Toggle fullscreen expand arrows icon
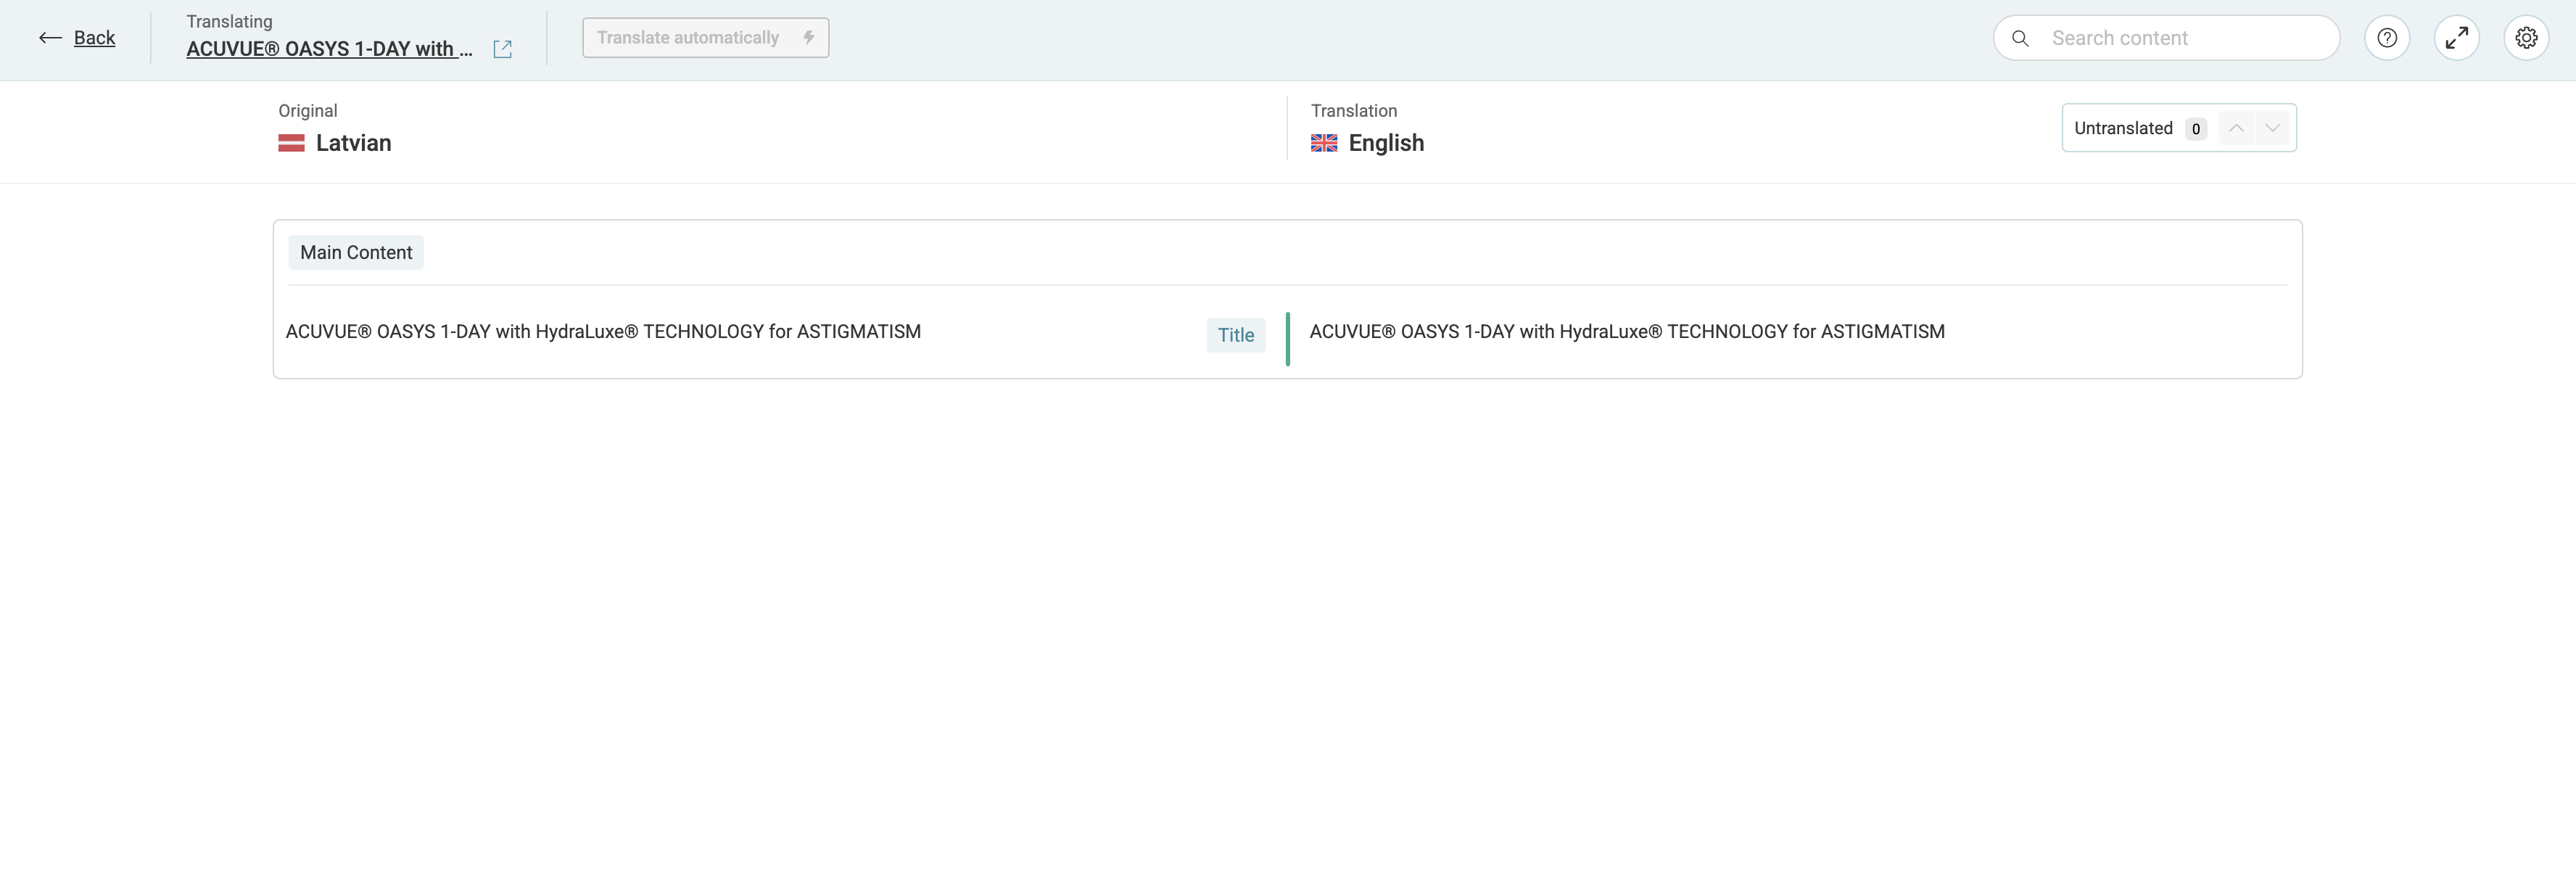 point(2456,38)
